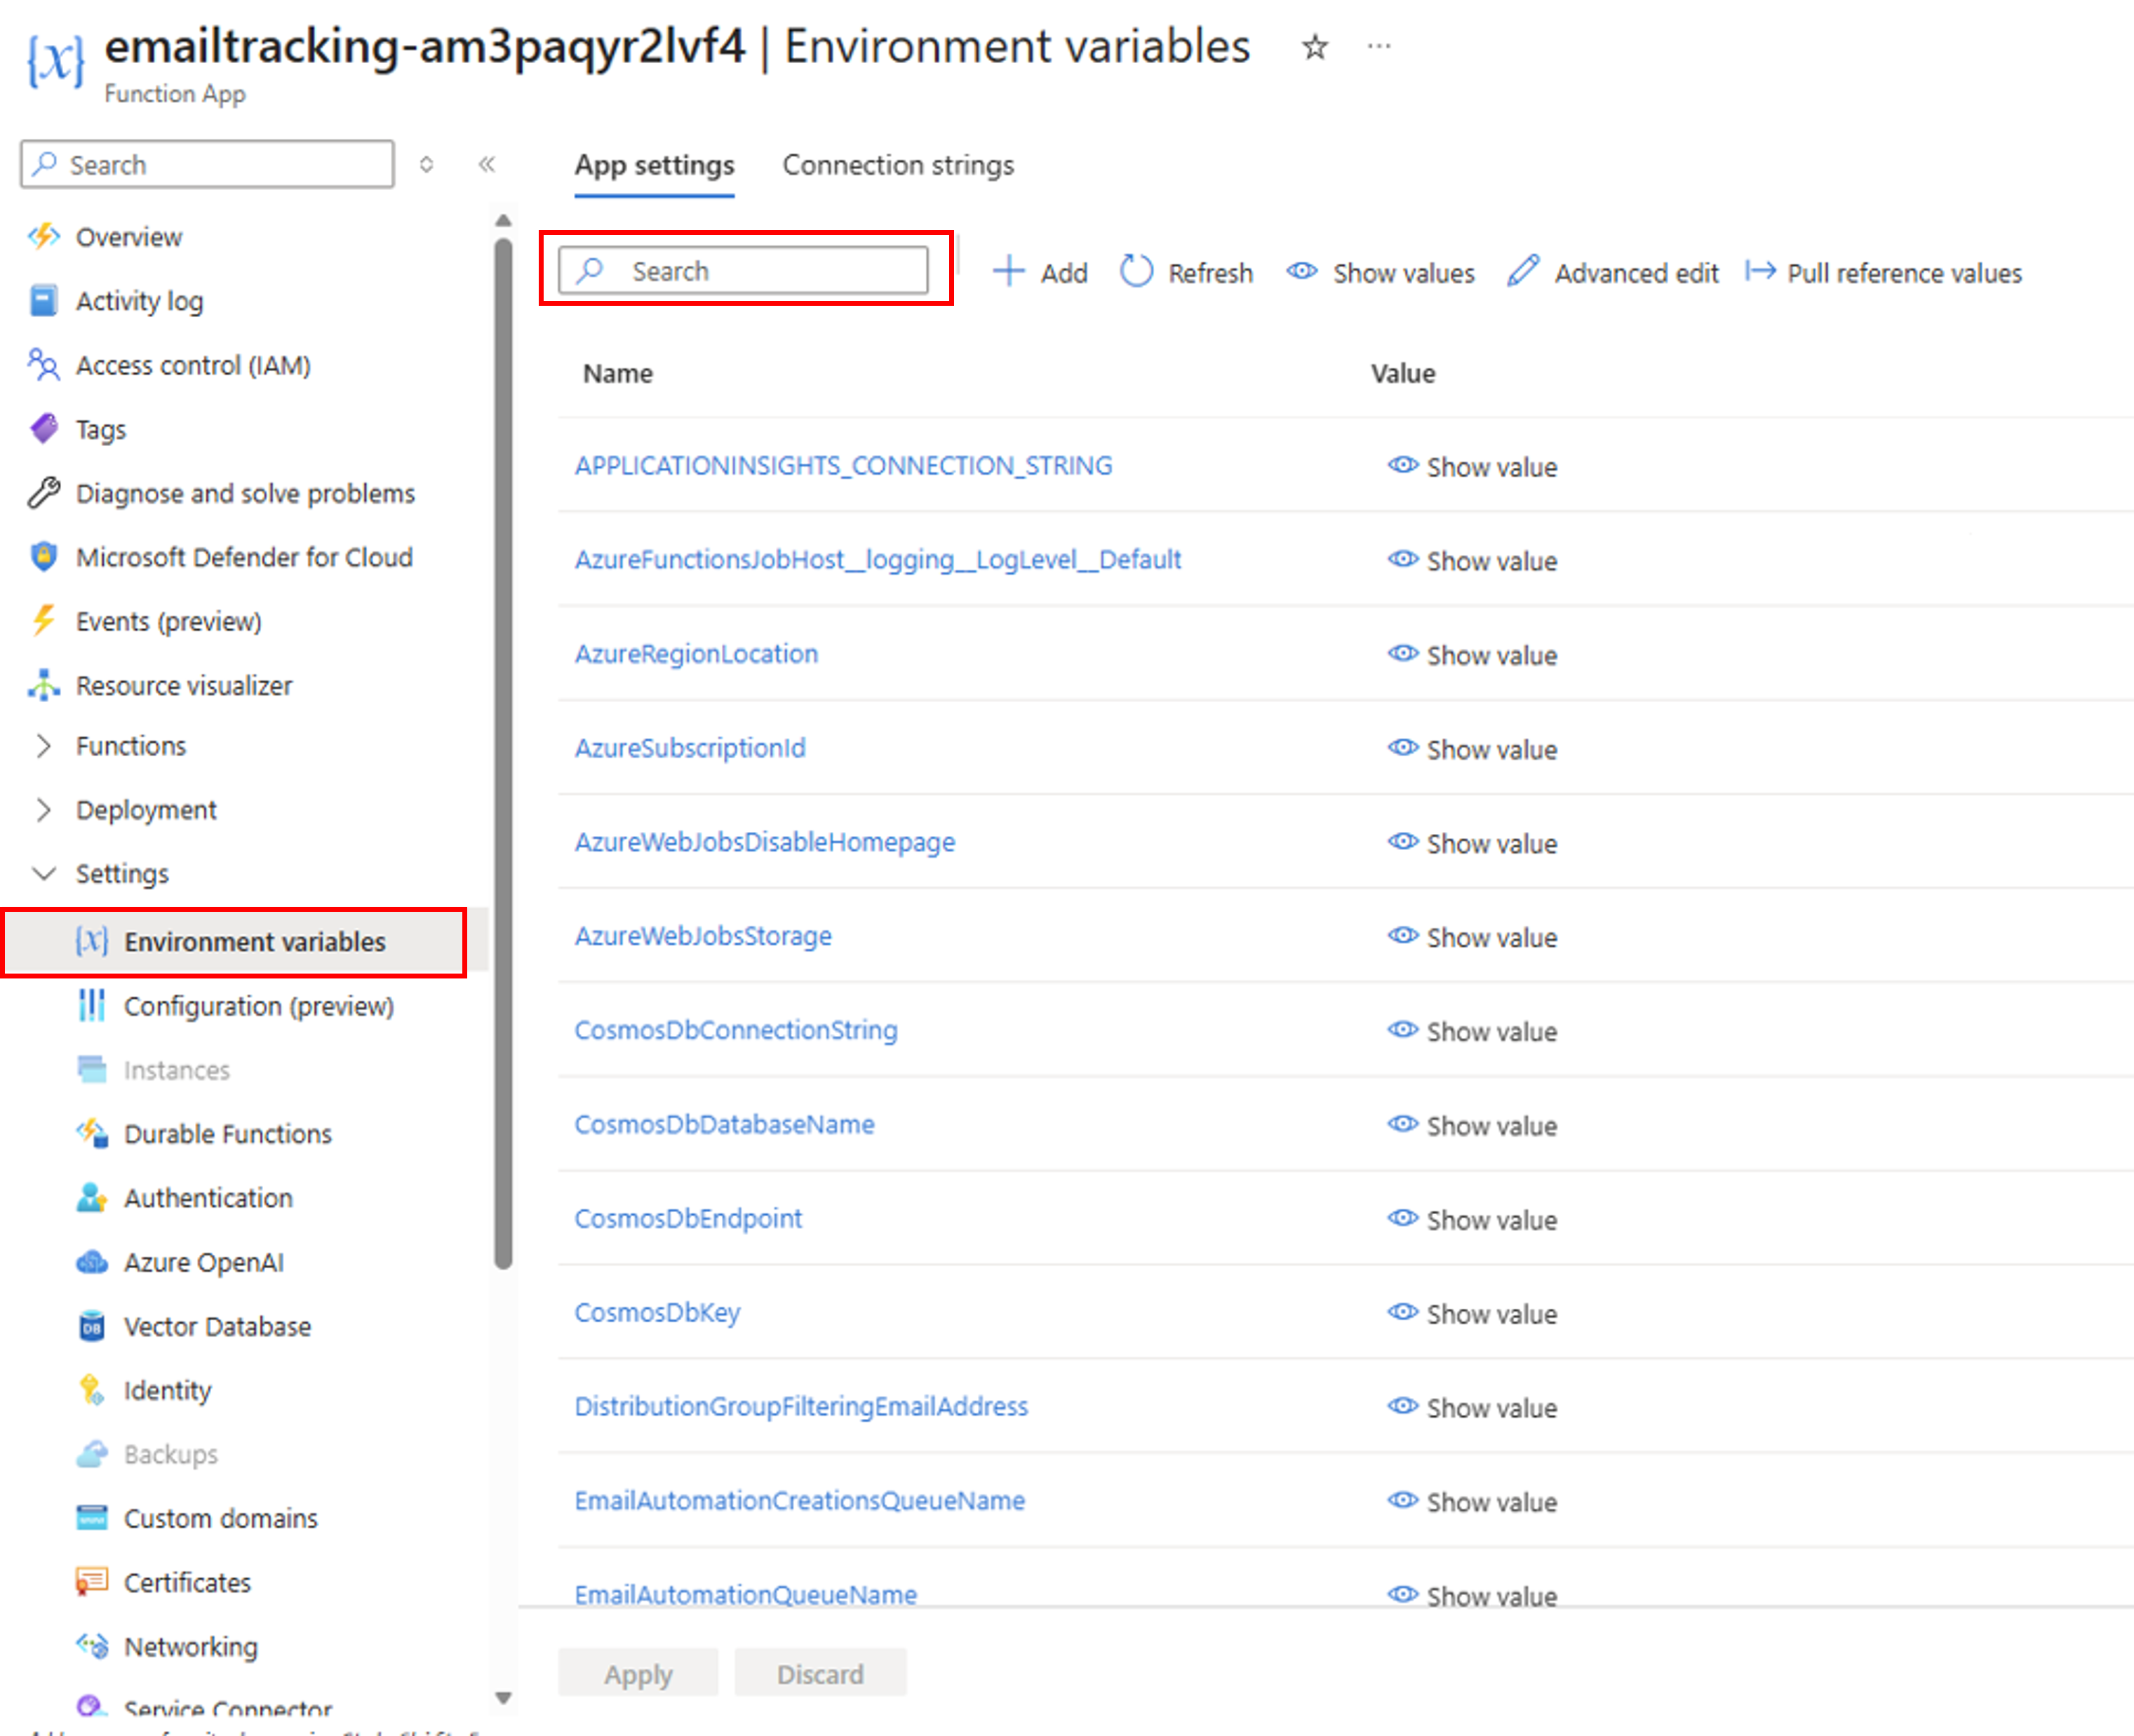Expand the Deployment section
Image resolution: width=2134 pixels, height=1736 pixels.
coord(44,810)
